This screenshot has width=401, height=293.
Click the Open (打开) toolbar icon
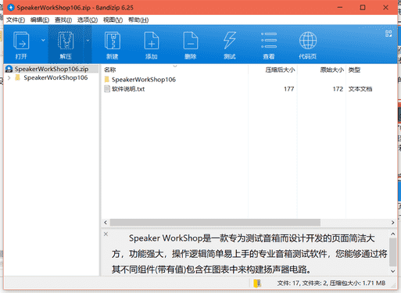point(21,41)
